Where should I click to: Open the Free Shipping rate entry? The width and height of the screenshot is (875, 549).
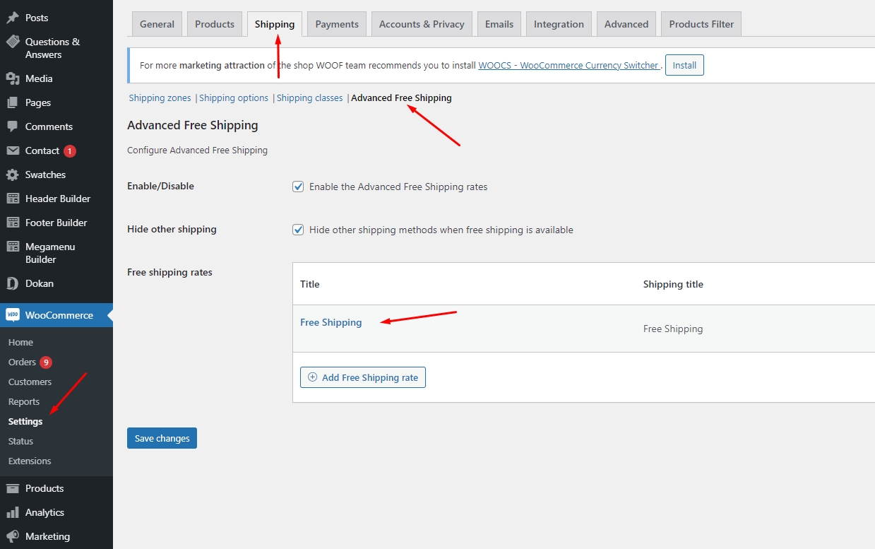coord(331,322)
